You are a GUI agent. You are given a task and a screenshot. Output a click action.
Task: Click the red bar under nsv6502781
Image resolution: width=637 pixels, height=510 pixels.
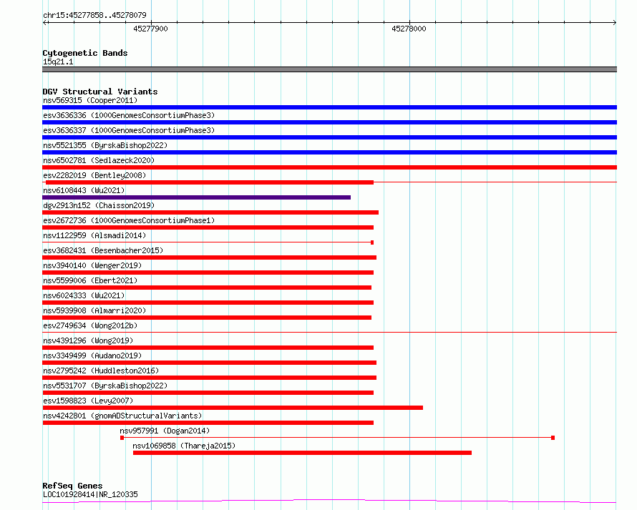click(x=329, y=167)
